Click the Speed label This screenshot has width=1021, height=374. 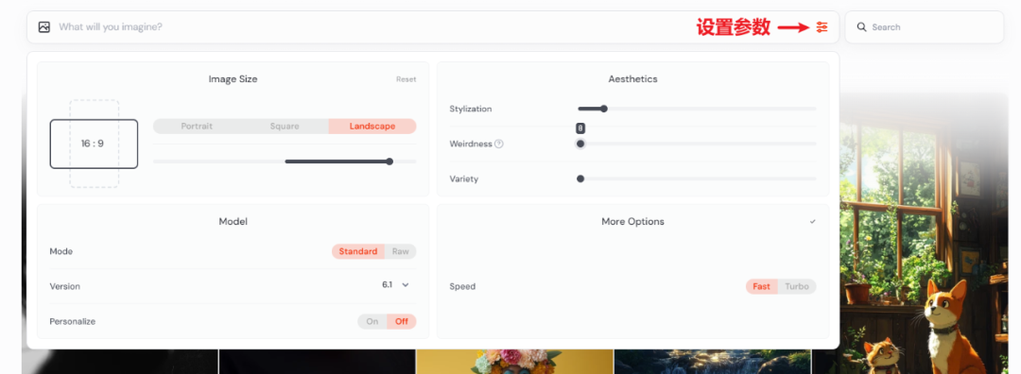point(462,286)
